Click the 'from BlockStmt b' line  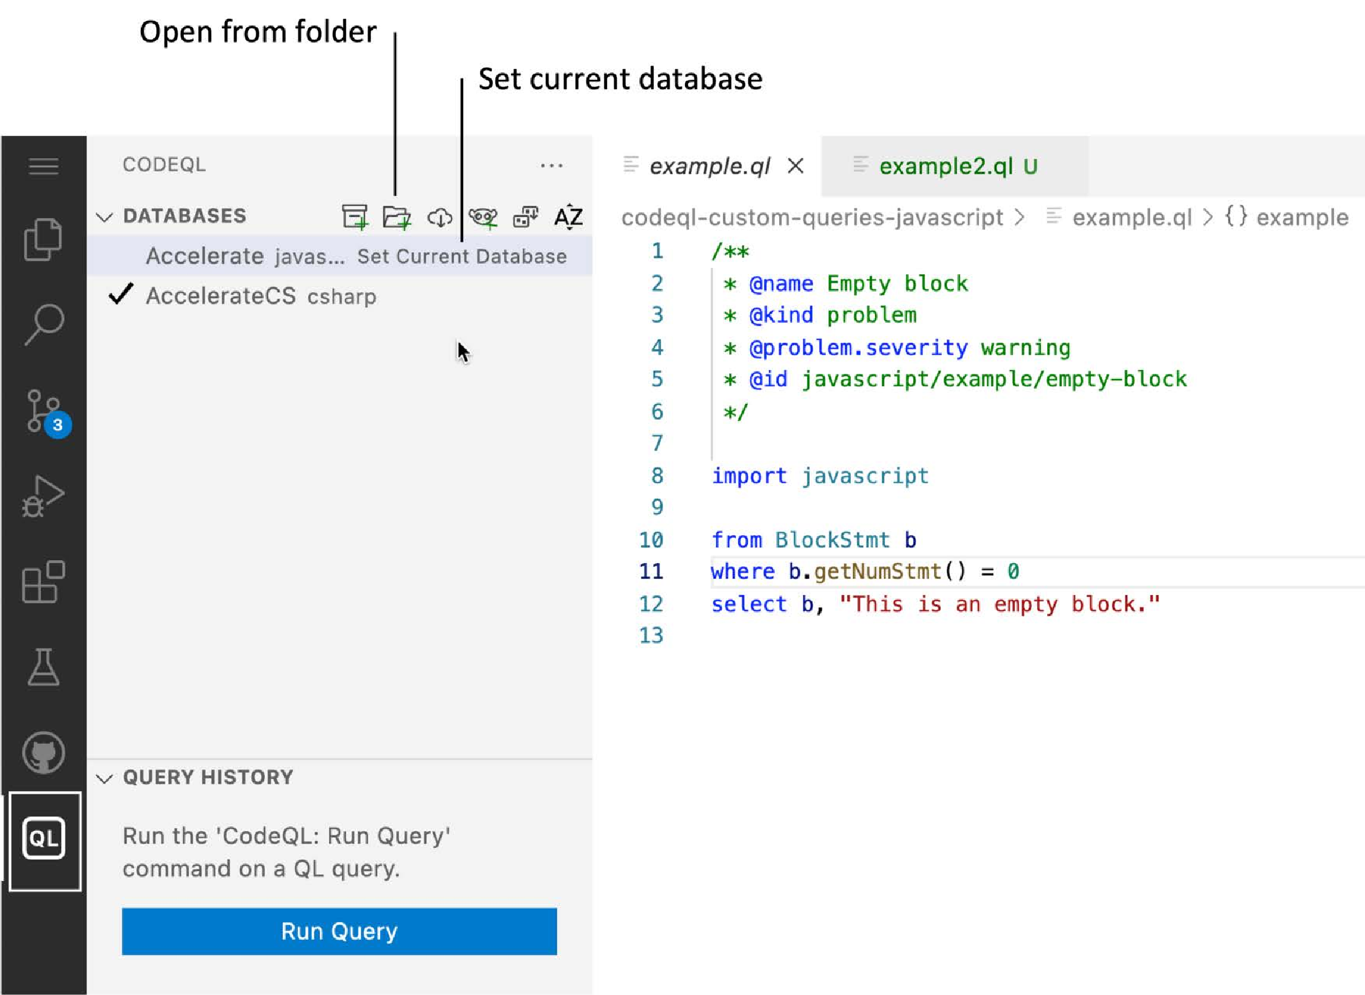click(813, 540)
